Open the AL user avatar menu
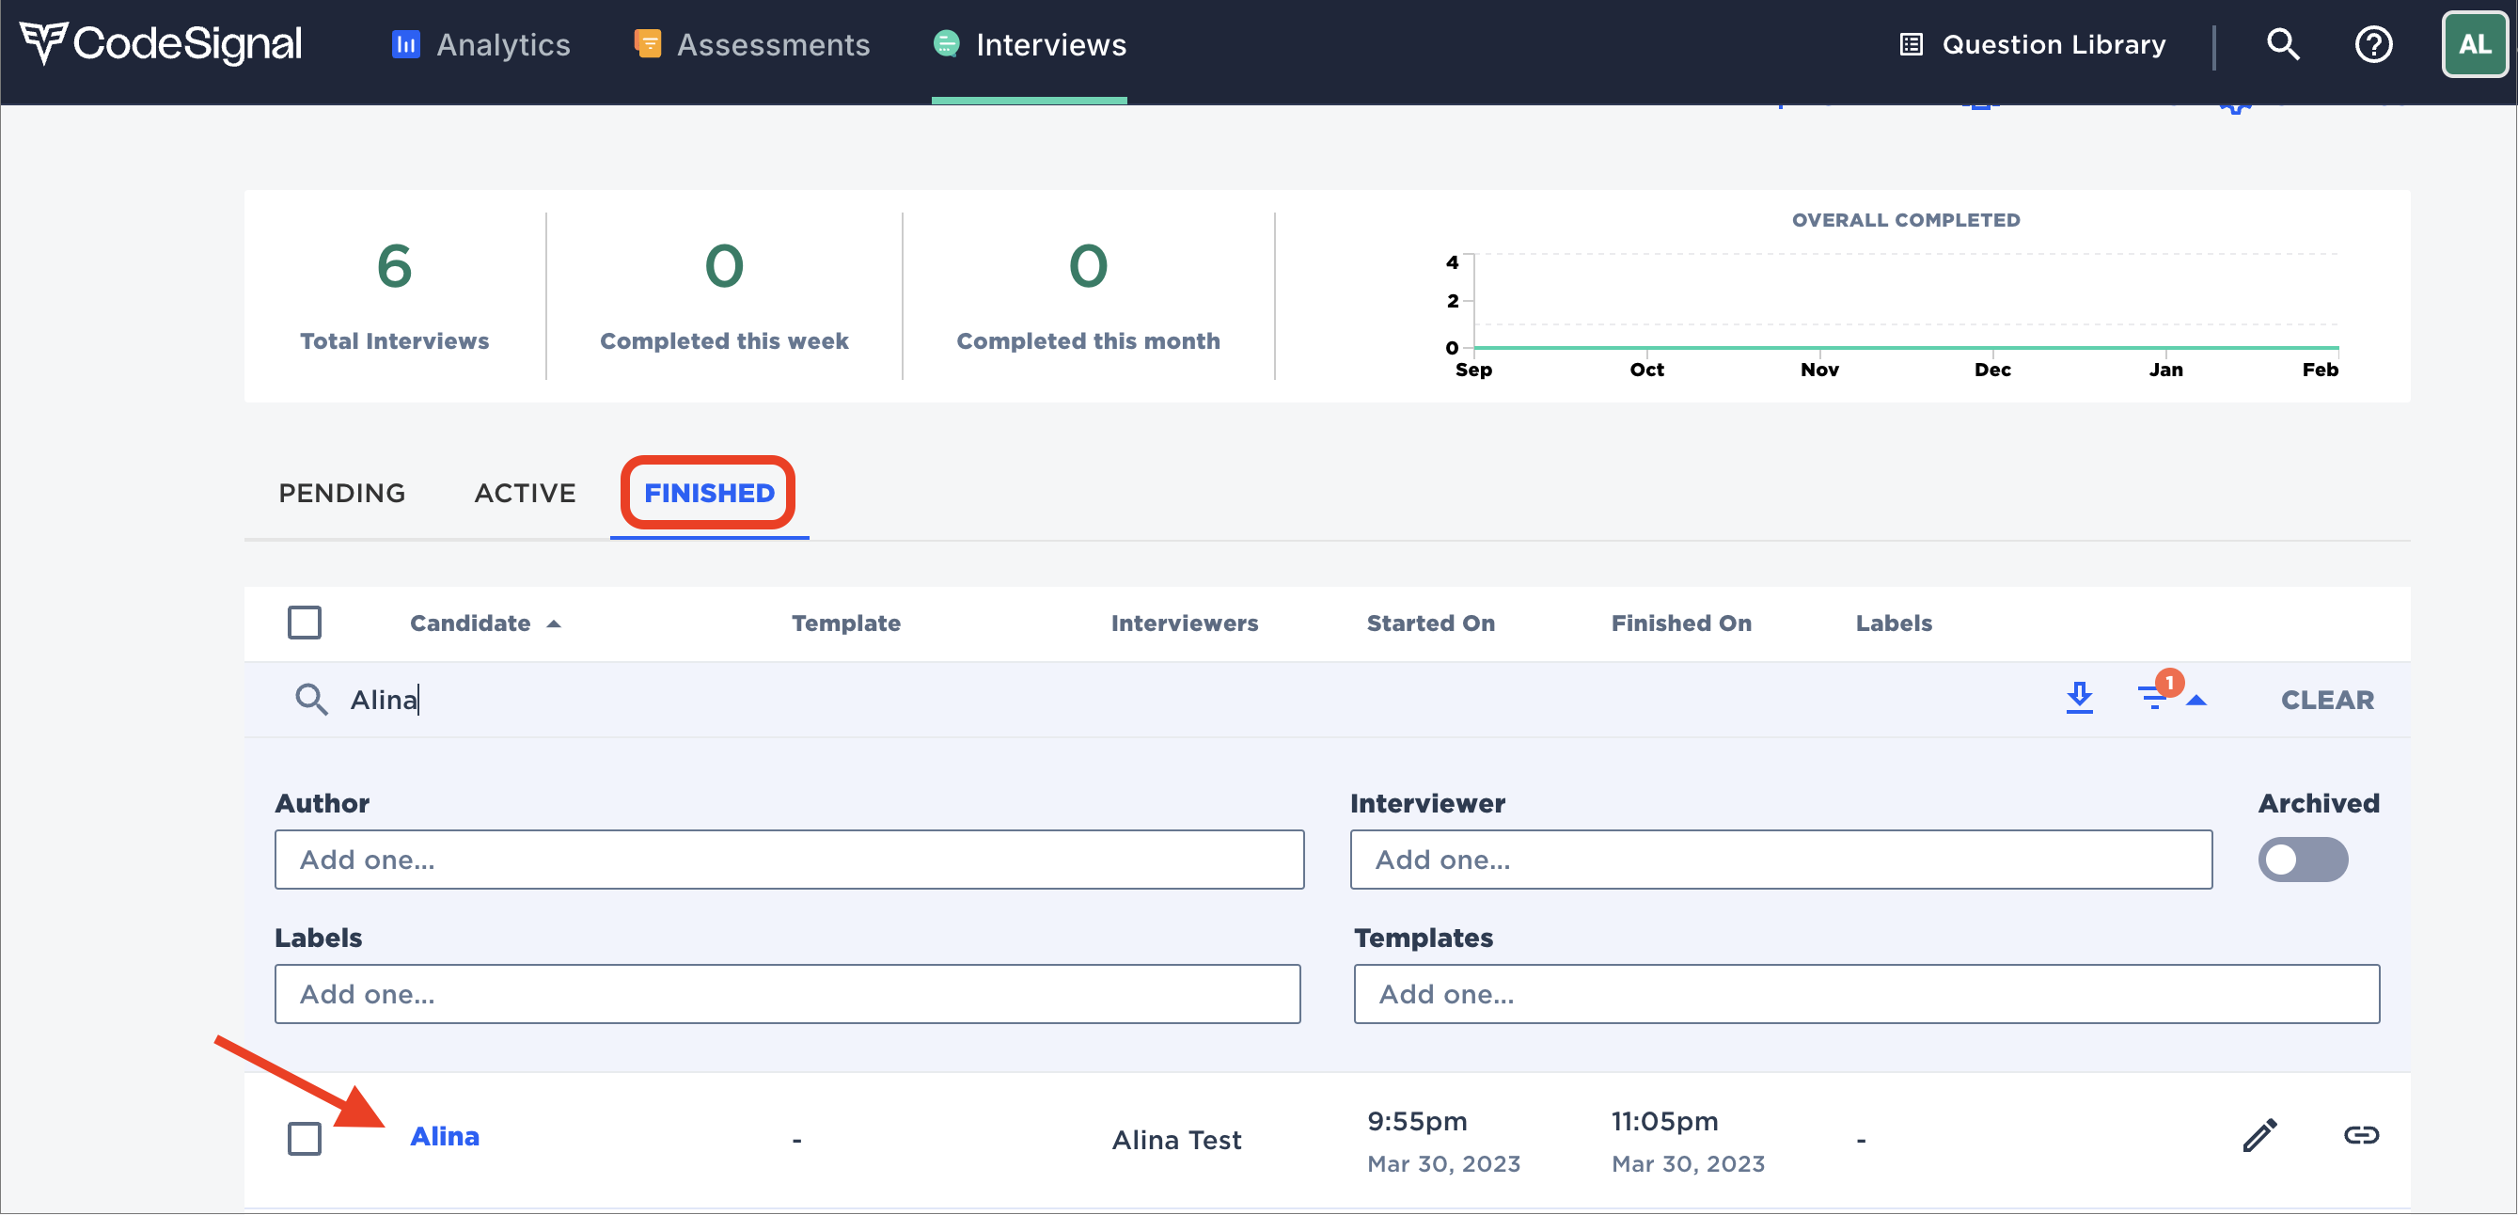Viewport: 2518px width, 1215px height. tap(2474, 44)
